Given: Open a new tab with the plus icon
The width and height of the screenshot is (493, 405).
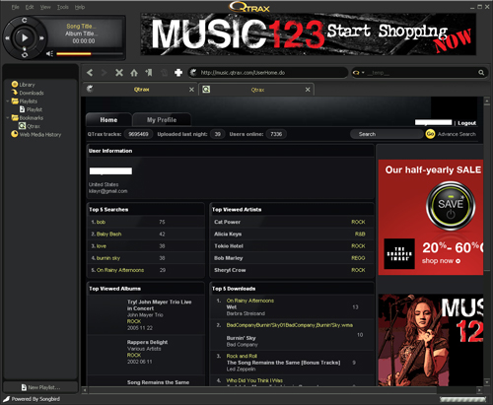Looking at the screenshot, I should (x=178, y=73).
